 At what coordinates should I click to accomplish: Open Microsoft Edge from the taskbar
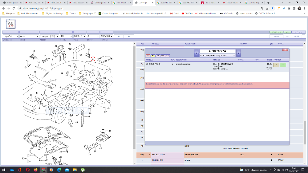[59, 170]
